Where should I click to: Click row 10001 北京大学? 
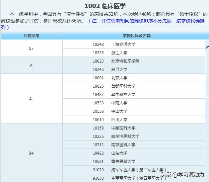click(x=134, y=78)
